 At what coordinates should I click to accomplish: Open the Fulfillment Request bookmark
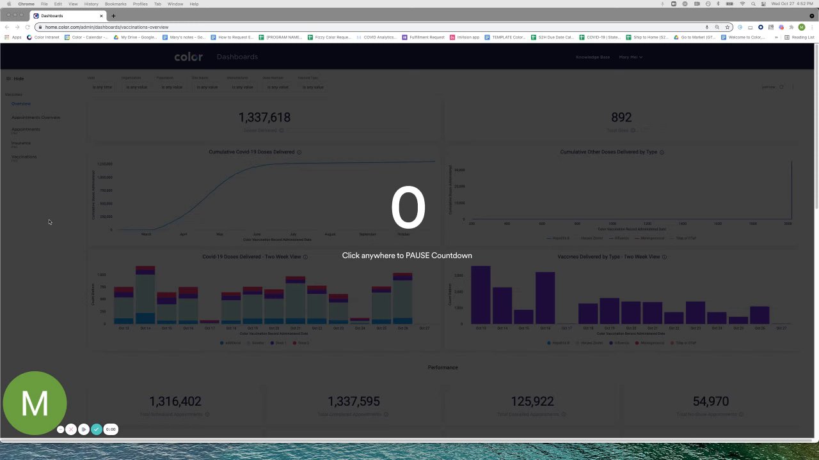click(x=424, y=37)
